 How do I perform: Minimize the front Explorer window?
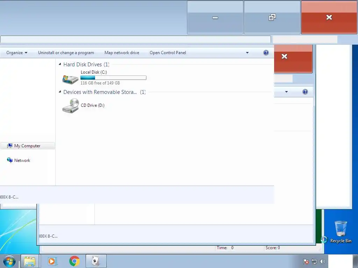pos(215,17)
